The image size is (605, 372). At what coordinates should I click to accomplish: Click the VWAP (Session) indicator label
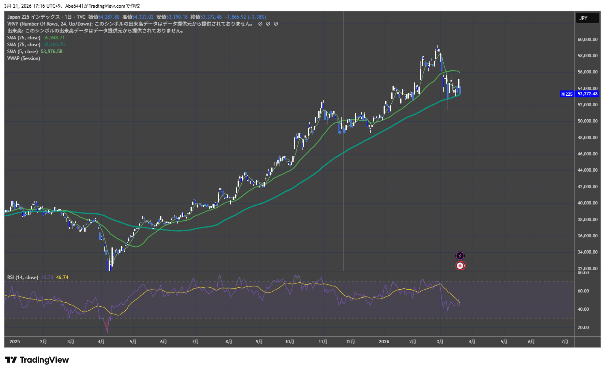pos(24,58)
